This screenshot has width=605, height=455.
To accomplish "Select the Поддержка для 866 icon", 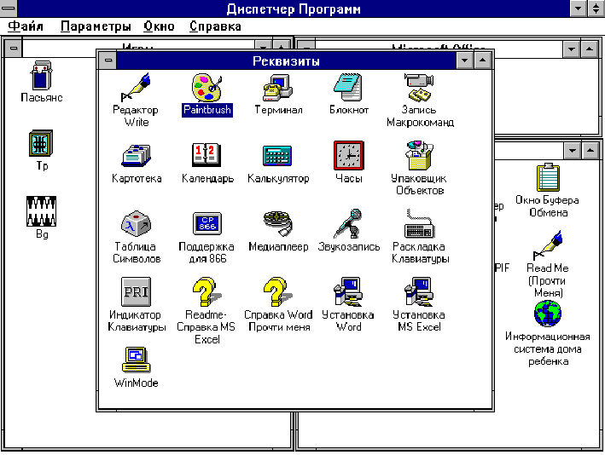I will click(207, 223).
